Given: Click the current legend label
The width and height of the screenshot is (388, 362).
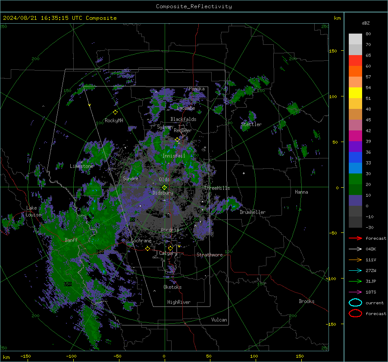Looking at the screenshot, I should click(x=375, y=303).
